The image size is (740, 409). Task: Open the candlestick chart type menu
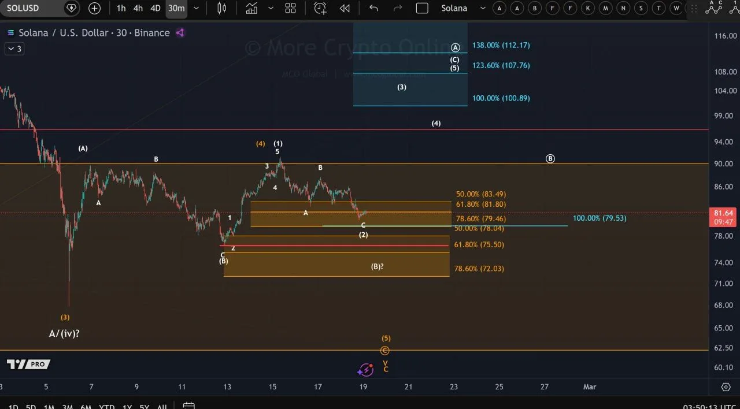(x=222, y=8)
